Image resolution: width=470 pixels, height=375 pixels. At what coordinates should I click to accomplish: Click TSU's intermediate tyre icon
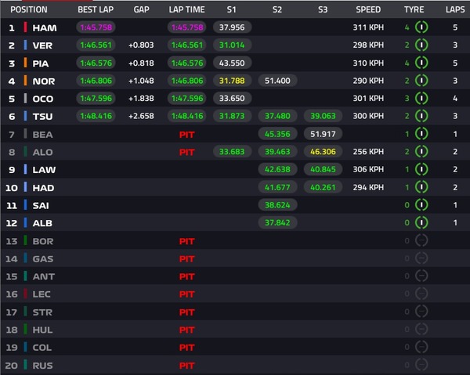(421, 116)
